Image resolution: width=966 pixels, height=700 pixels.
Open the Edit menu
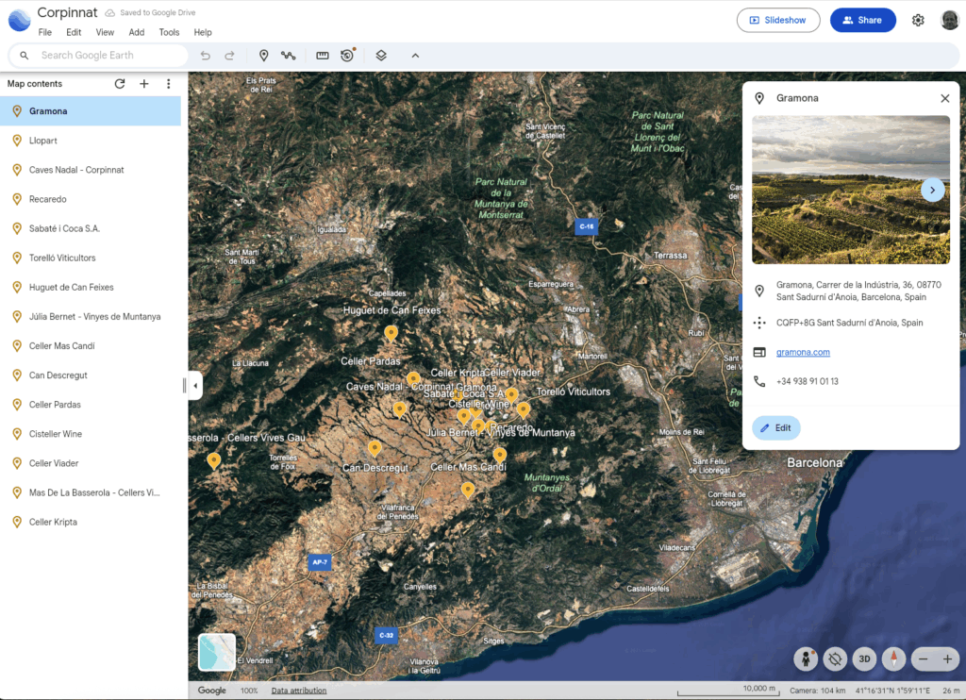(x=74, y=33)
